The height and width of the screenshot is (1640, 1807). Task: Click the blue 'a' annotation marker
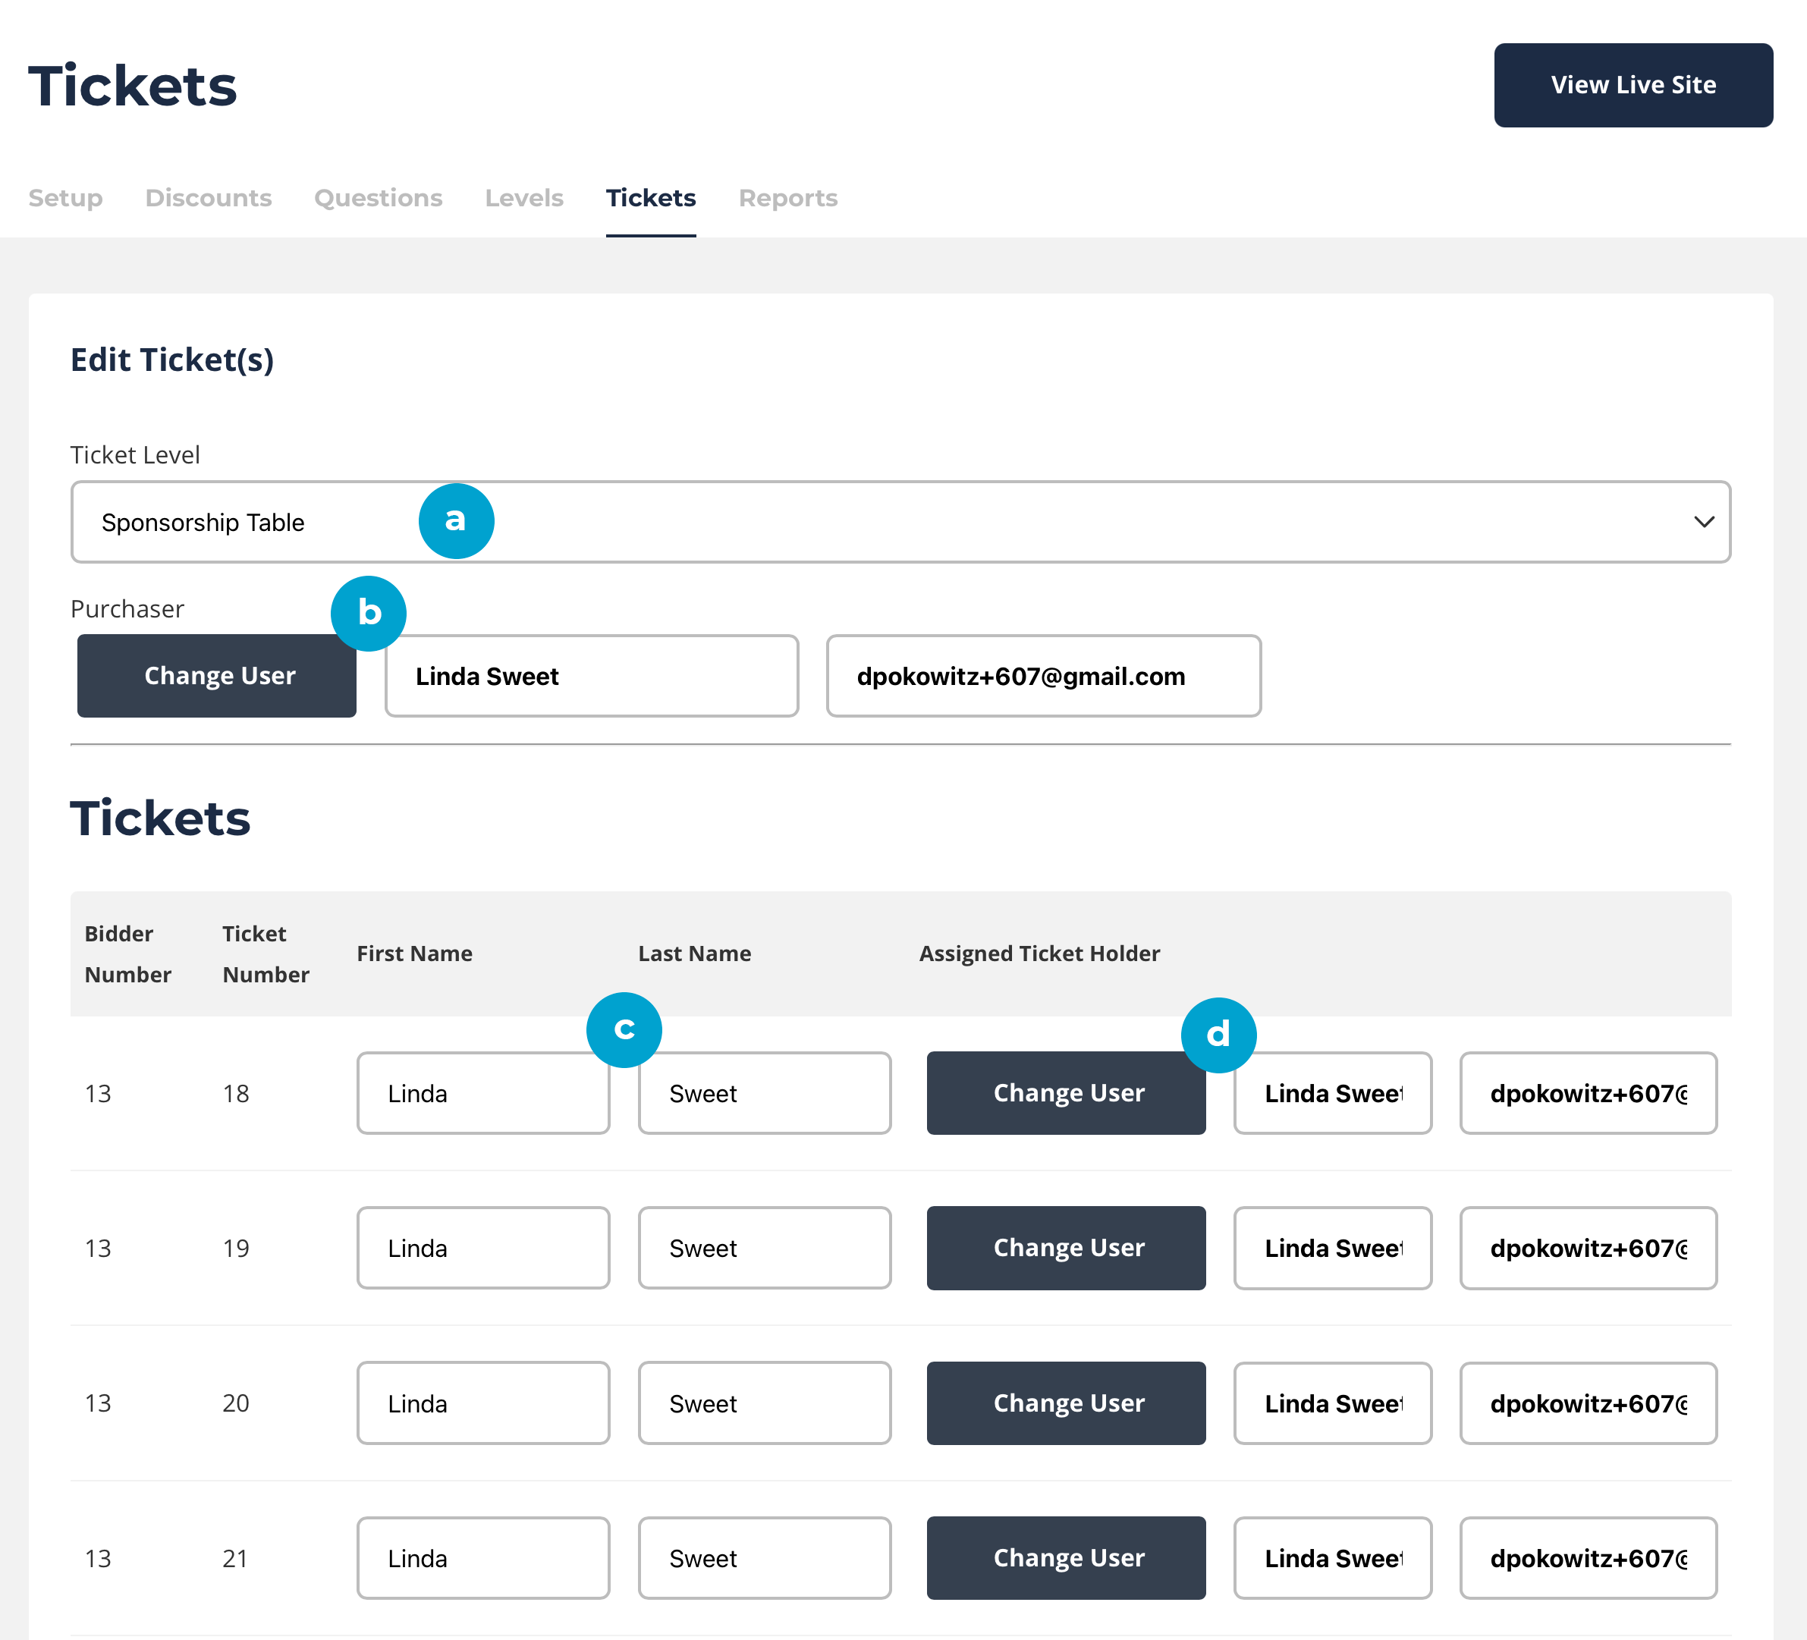tap(456, 520)
